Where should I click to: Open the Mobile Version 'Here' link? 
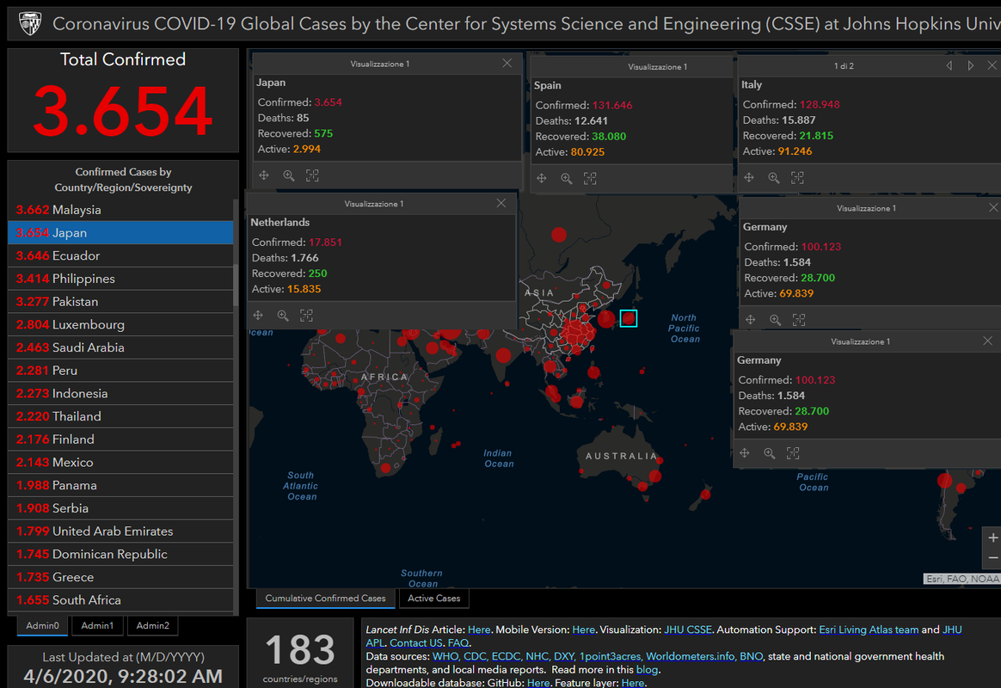[583, 630]
